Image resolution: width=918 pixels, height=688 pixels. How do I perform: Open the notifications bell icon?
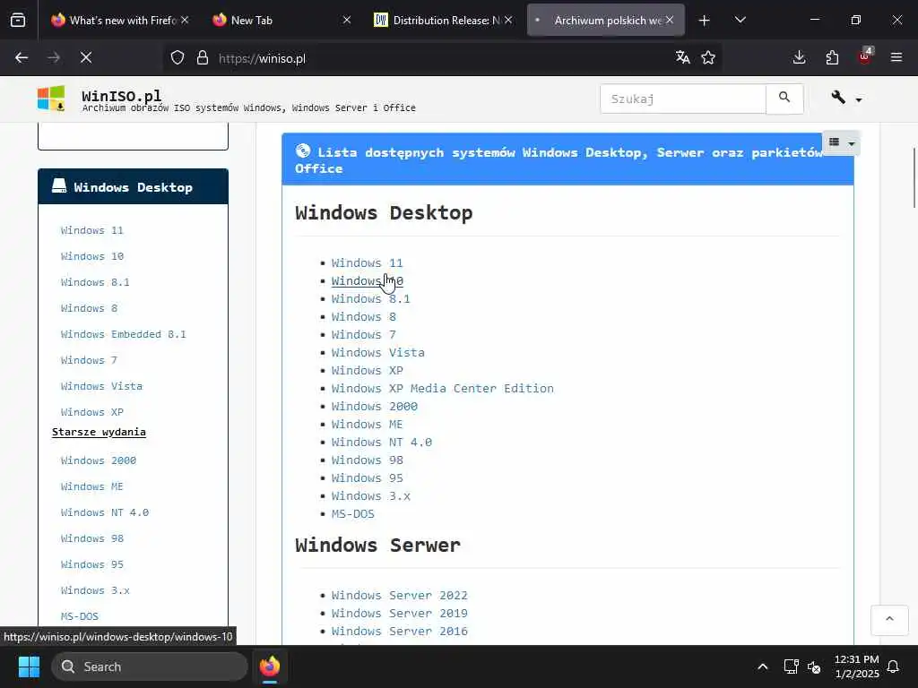coord(894,666)
